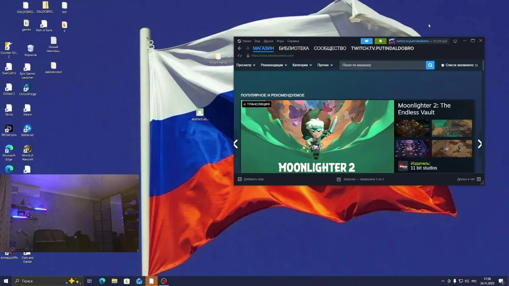Viewport: 509px width, 286px height.
Task: Click the Steam store URL address text
Action: click(272, 56)
